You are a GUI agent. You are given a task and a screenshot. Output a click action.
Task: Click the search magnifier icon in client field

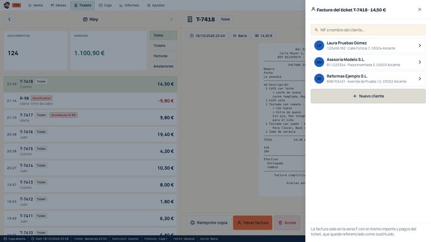coord(317,30)
